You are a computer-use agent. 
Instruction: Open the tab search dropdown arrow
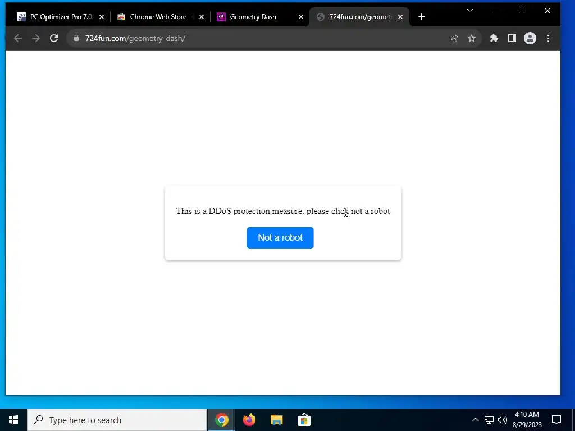pos(470,11)
